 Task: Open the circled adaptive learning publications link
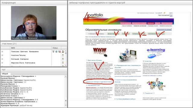click(x=99, y=82)
